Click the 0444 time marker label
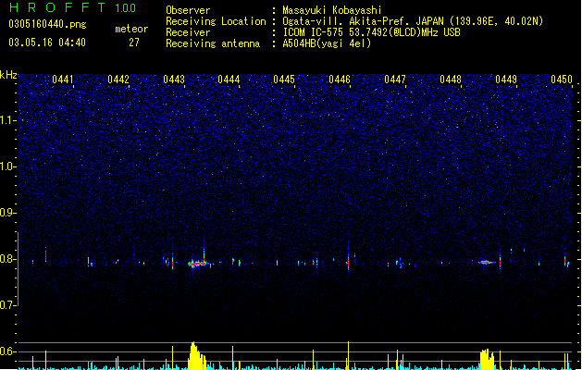Screen dimensions: 582x370 (x=229, y=80)
